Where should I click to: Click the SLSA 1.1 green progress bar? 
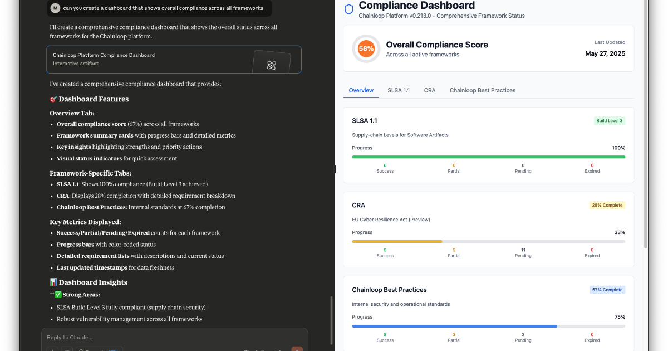488,157
